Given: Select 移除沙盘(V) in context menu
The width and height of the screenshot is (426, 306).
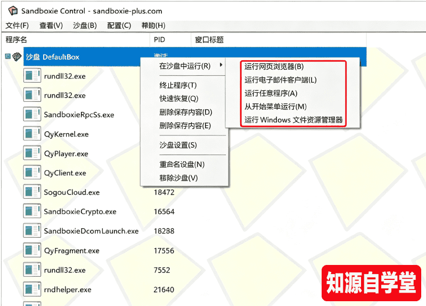Looking at the screenshot, I should [178, 178].
